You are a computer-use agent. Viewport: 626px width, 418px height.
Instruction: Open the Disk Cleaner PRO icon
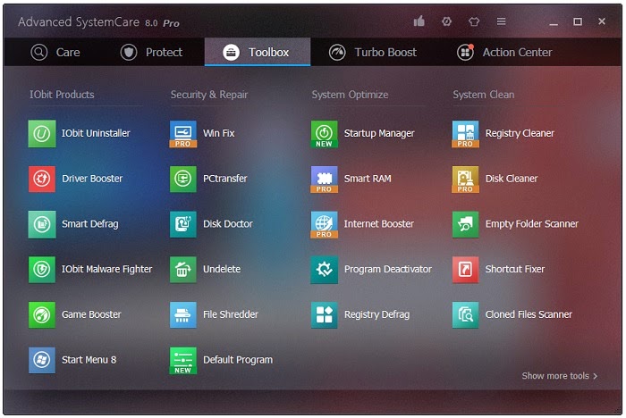pyautogui.click(x=466, y=180)
